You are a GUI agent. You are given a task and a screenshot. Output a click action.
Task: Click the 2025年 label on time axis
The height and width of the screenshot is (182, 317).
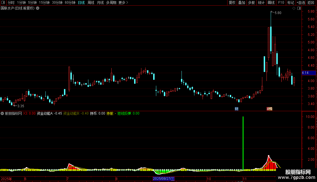point(6,179)
